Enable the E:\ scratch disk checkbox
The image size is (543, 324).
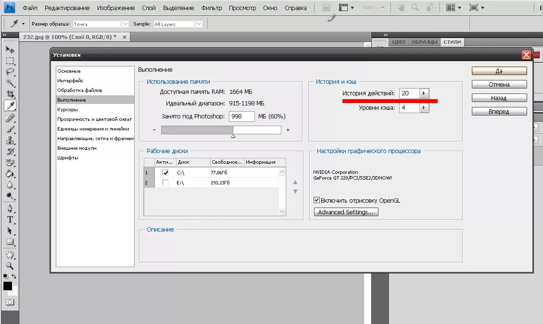[x=165, y=182]
